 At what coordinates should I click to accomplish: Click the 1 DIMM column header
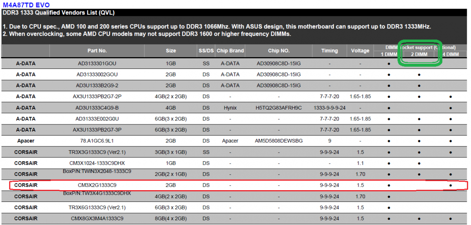tap(389, 54)
